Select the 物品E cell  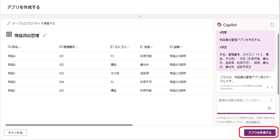(x=12, y=90)
